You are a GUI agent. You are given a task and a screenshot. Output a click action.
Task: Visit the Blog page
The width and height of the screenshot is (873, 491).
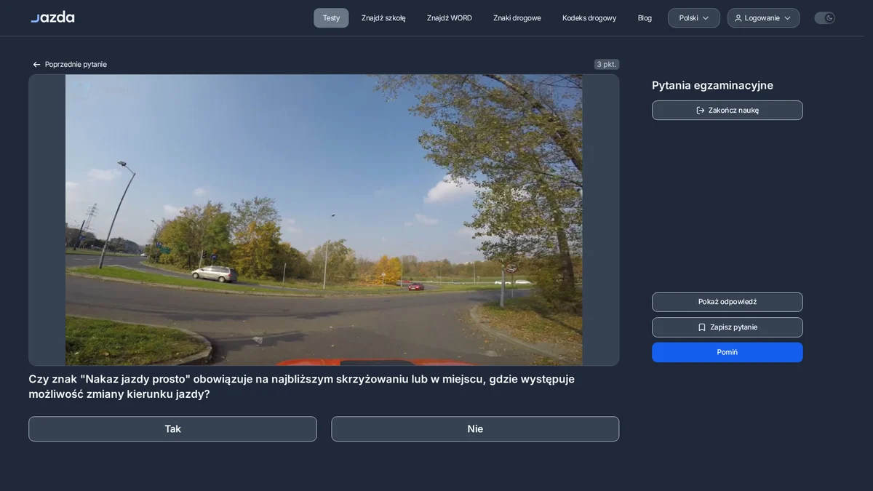pyautogui.click(x=645, y=18)
